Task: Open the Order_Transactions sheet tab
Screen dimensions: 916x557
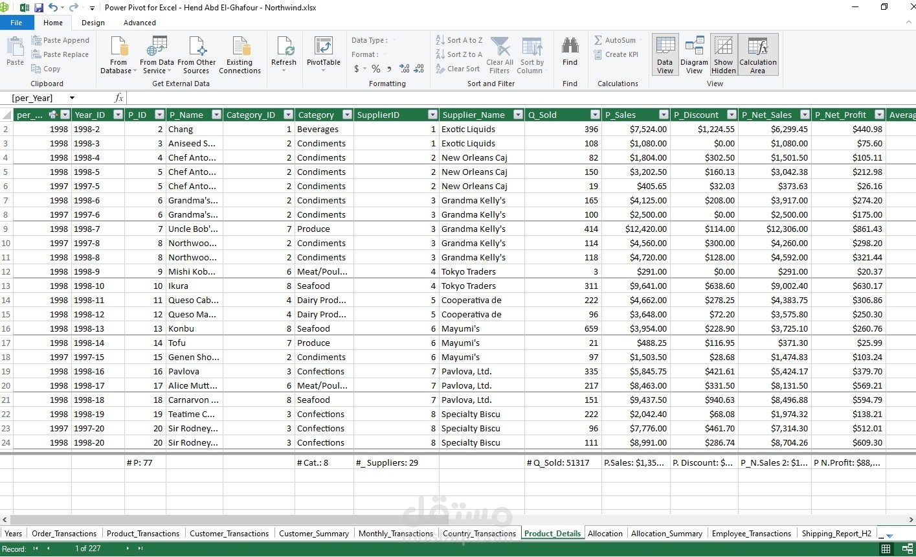Action: tap(64, 534)
